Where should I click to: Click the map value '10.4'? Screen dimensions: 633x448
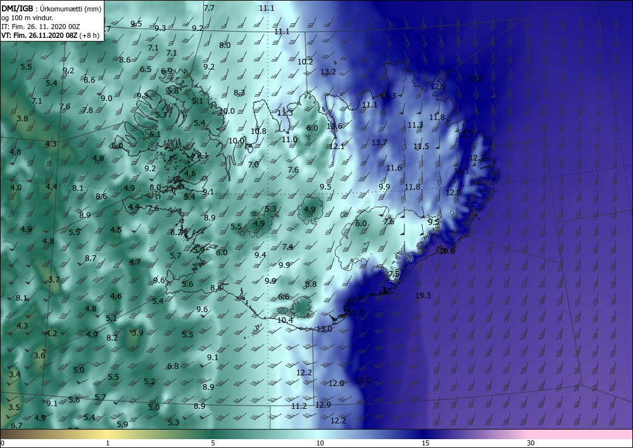point(285,320)
